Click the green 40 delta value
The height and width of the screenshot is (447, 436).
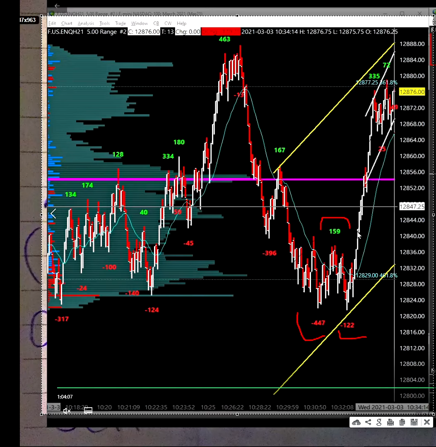click(x=144, y=212)
